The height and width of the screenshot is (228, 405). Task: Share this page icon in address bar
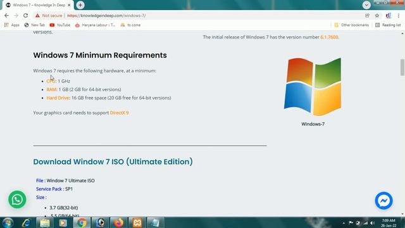[367, 15]
